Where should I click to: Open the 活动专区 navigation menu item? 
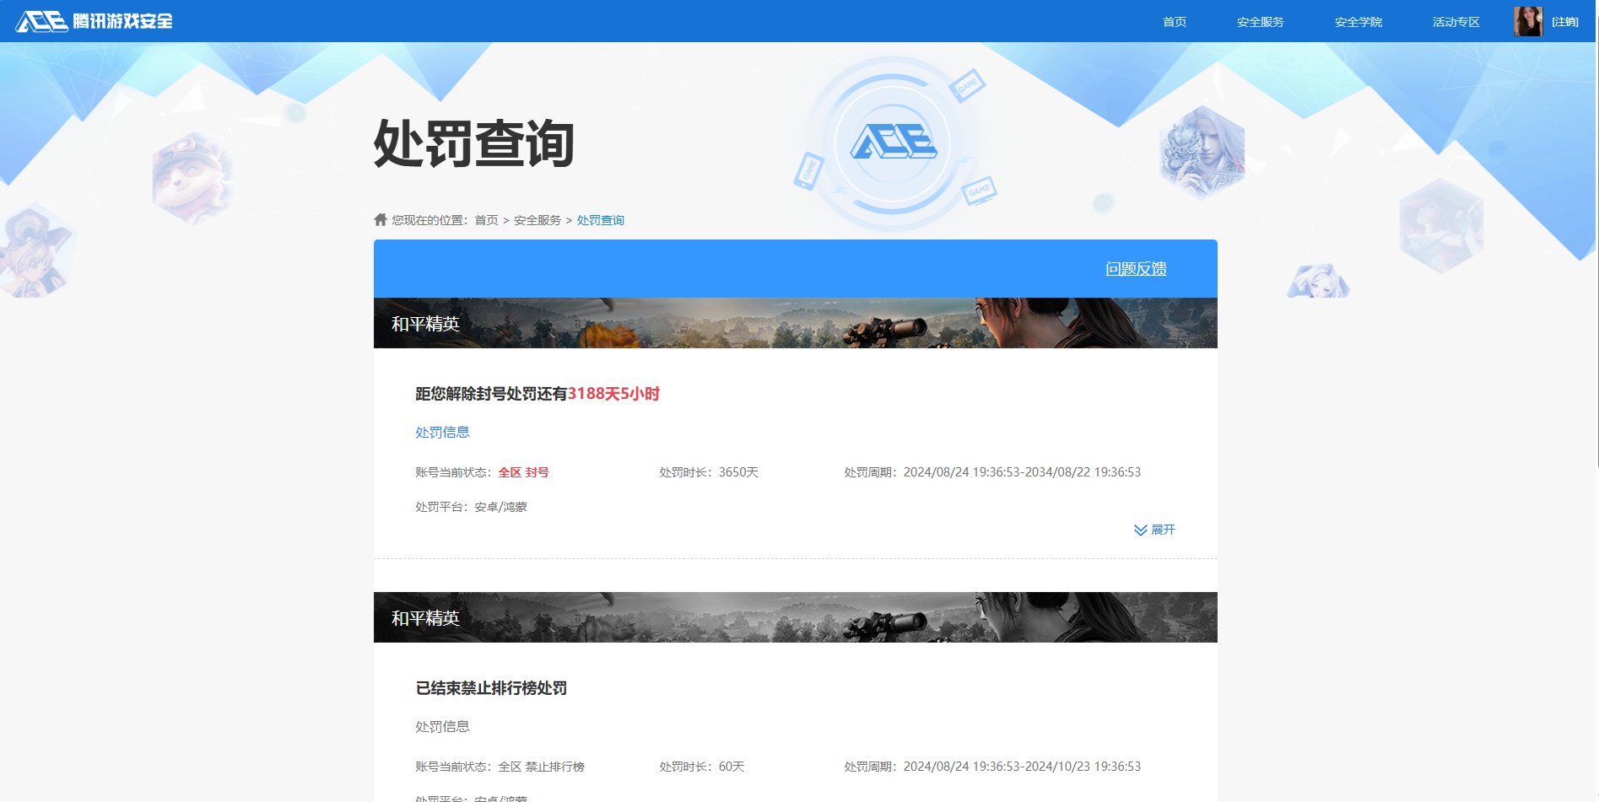coord(1455,22)
